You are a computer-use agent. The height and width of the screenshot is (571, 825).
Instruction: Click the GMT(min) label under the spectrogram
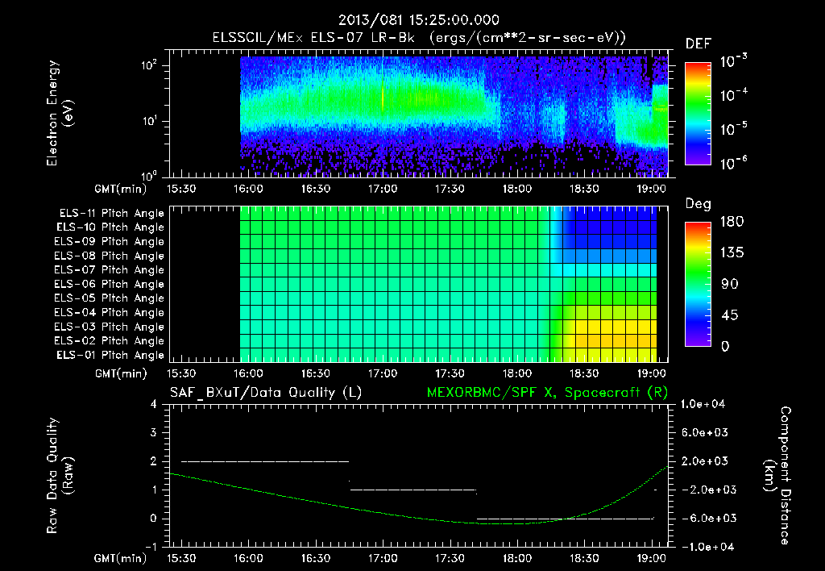point(121,189)
